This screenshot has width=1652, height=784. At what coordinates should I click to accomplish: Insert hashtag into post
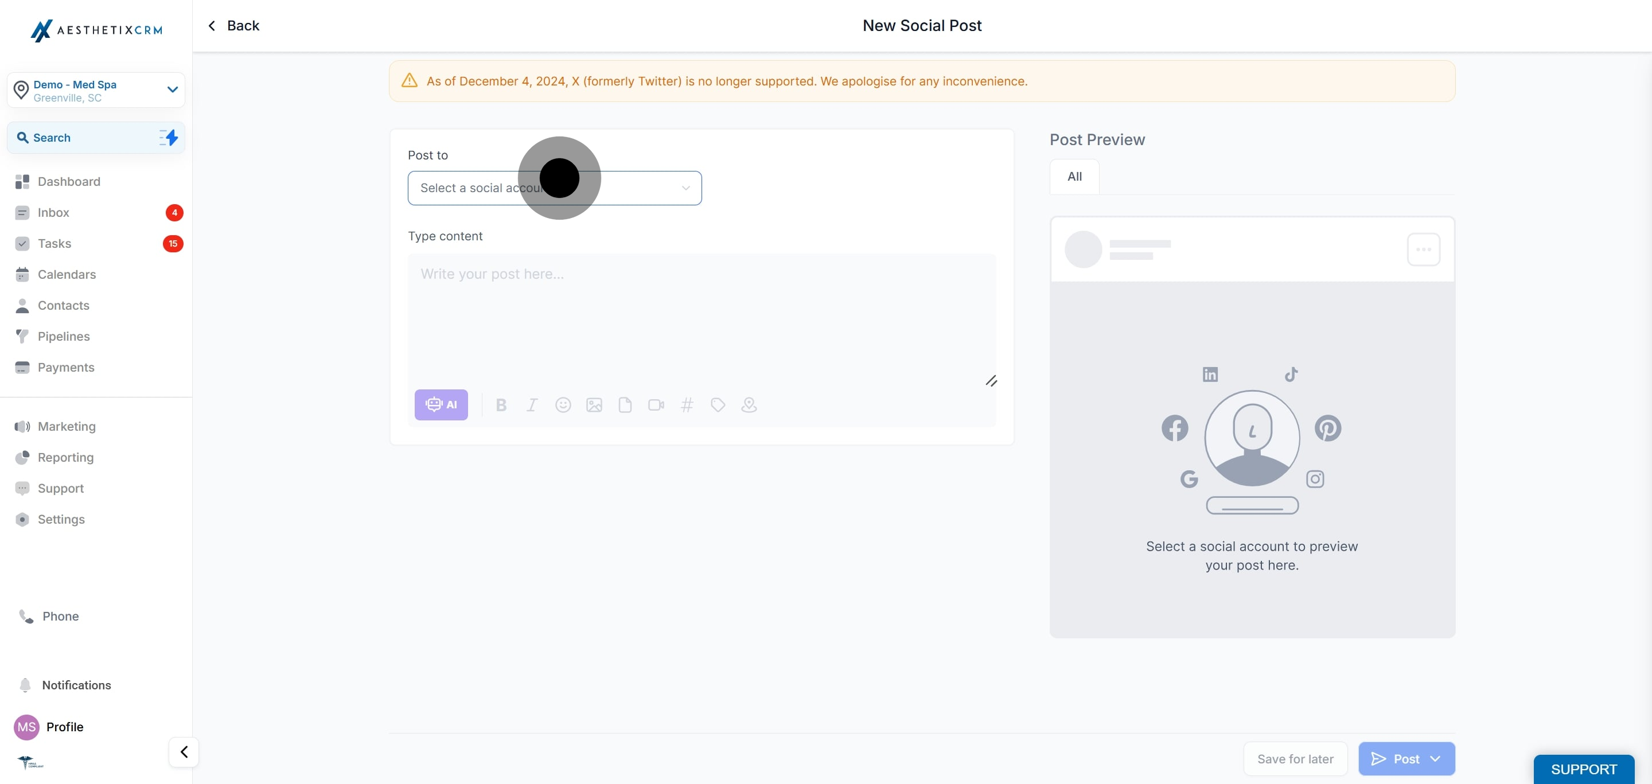point(686,404)
